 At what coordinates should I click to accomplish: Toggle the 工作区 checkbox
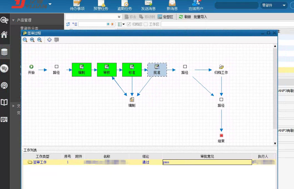[x=146, y=24]
